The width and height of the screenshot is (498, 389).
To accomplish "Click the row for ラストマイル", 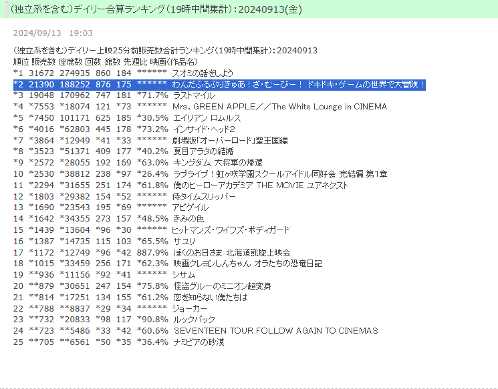I will coord(114,95).
